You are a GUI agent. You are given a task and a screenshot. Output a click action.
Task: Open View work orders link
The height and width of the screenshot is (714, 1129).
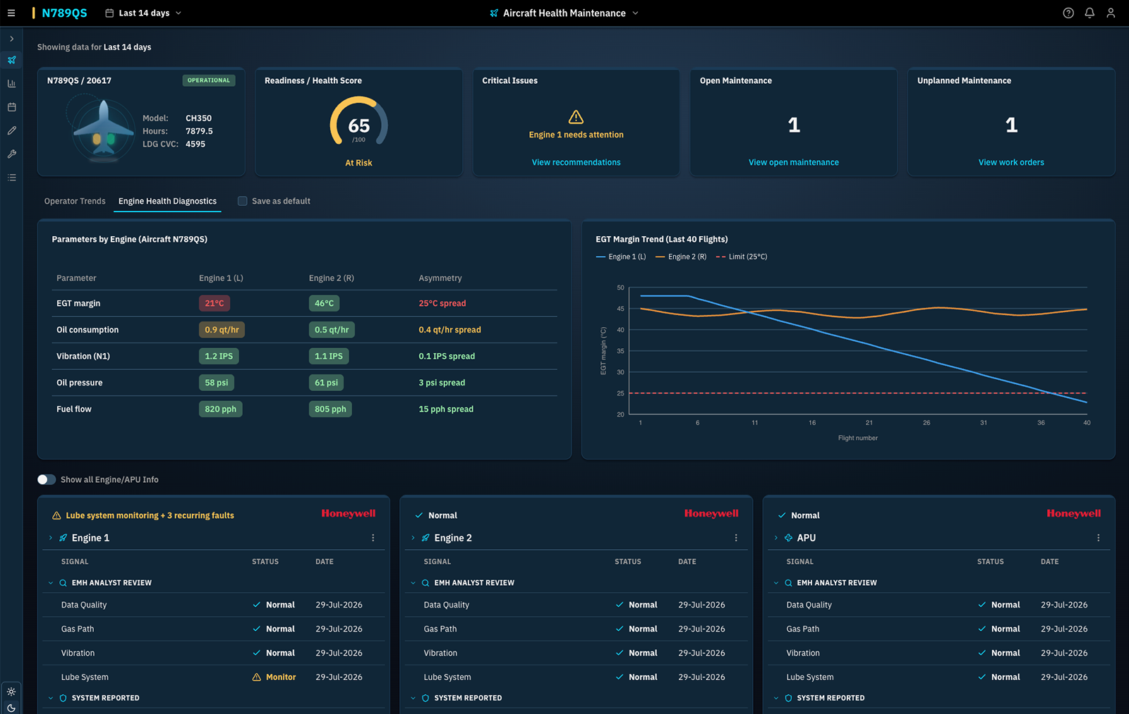pos(1011,162)
